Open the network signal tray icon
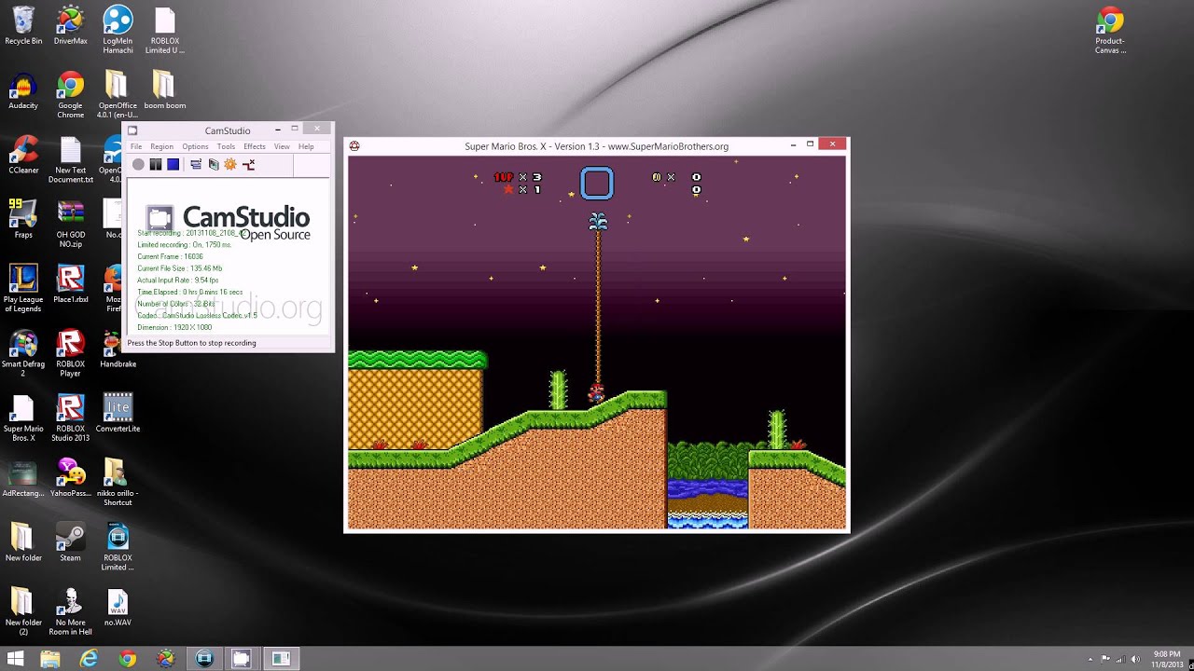This screenshot has height=671, width=1194. (x=1121, y=659)
